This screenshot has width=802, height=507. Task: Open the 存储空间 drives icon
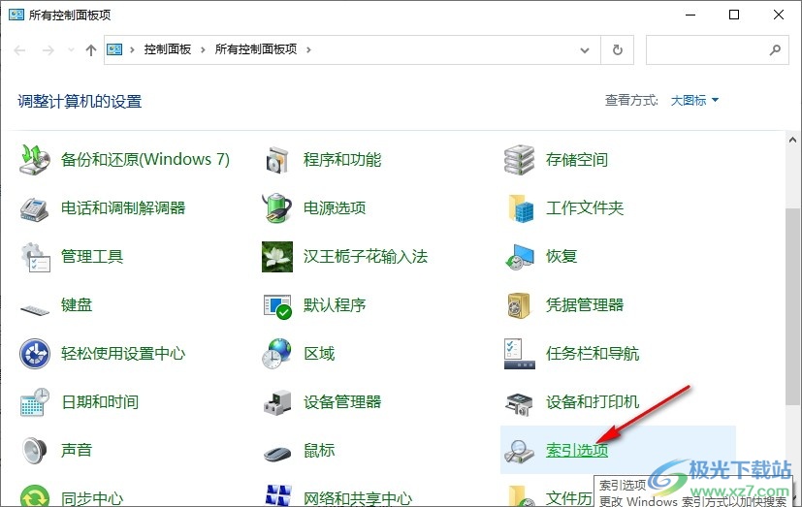pyautogui.click(x=520, y=160)
